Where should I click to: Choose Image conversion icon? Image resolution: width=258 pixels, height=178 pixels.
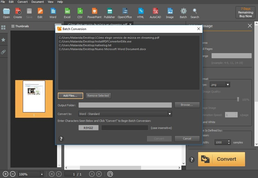click(170, 13)
